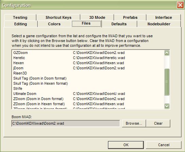Switch to the Testing tab
Image resolution: width=185 pixels, height=152 pixels.
click(20, 17)
